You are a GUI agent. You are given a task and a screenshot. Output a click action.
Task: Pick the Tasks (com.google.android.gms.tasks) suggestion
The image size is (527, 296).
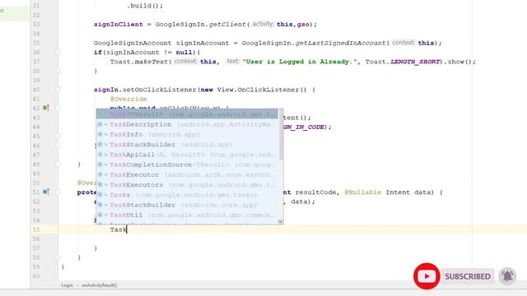pos(187,195)
